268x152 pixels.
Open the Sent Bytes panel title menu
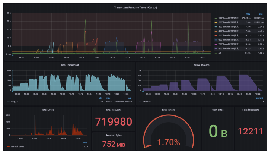tap(218, 110)
